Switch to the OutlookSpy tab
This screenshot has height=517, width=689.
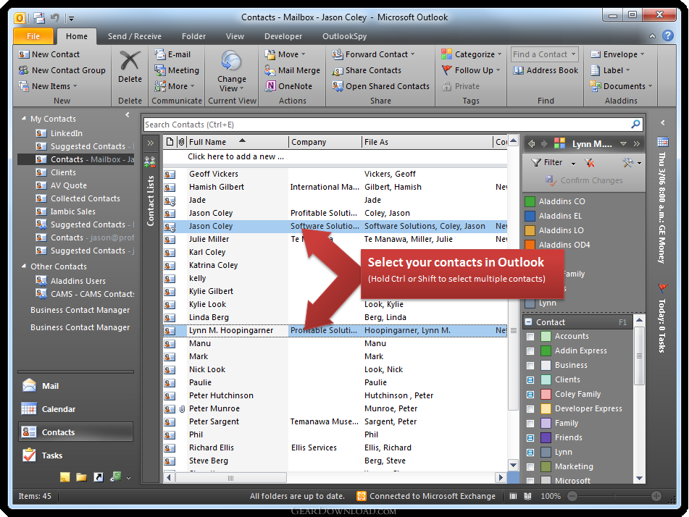pyautogui.click(x=345, y=36)
